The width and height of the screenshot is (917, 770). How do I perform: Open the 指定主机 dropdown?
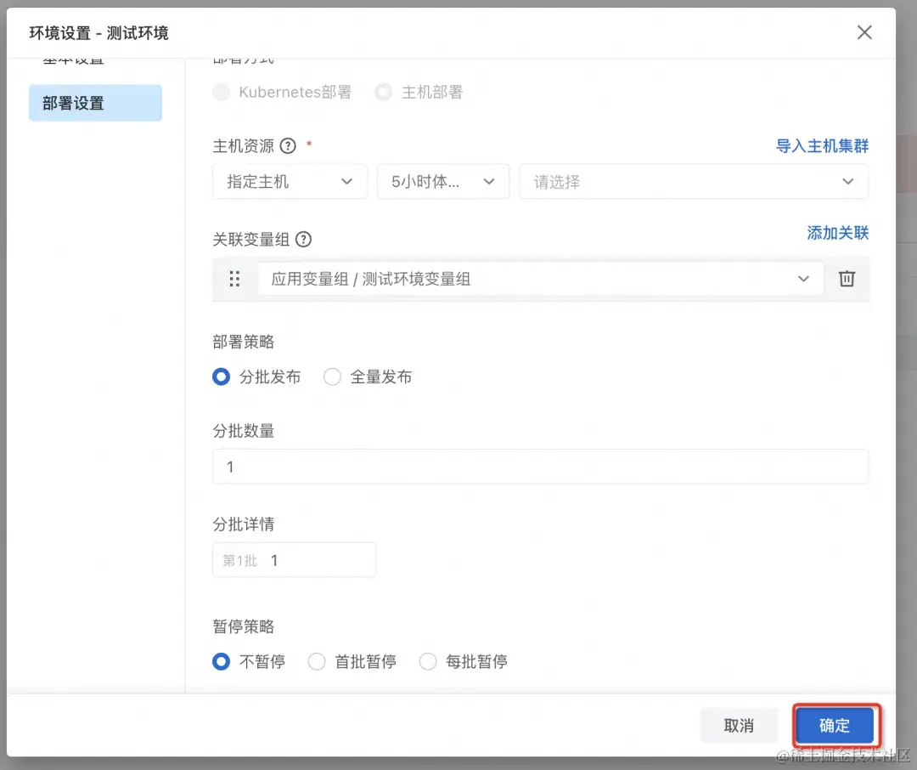pos(289,181)
